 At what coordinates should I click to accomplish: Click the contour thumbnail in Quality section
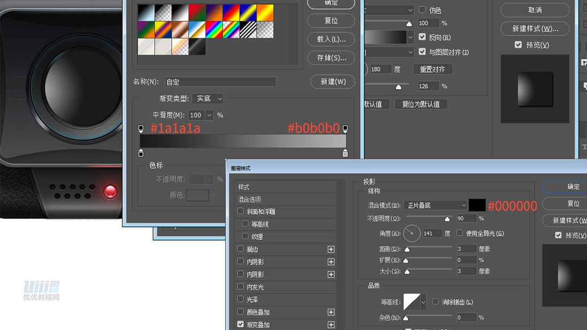coord(412,302)
